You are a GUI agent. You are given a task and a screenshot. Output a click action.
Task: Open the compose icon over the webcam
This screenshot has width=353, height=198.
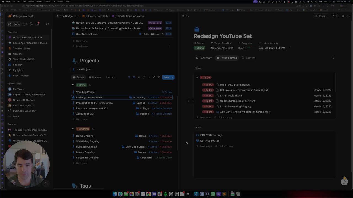46,183
